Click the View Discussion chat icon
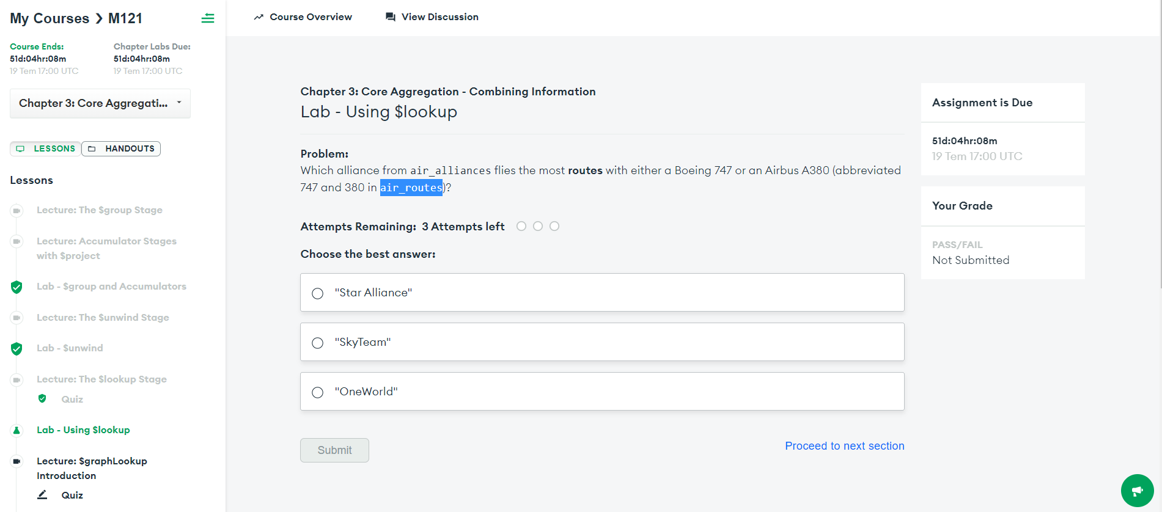 [390, 17]
